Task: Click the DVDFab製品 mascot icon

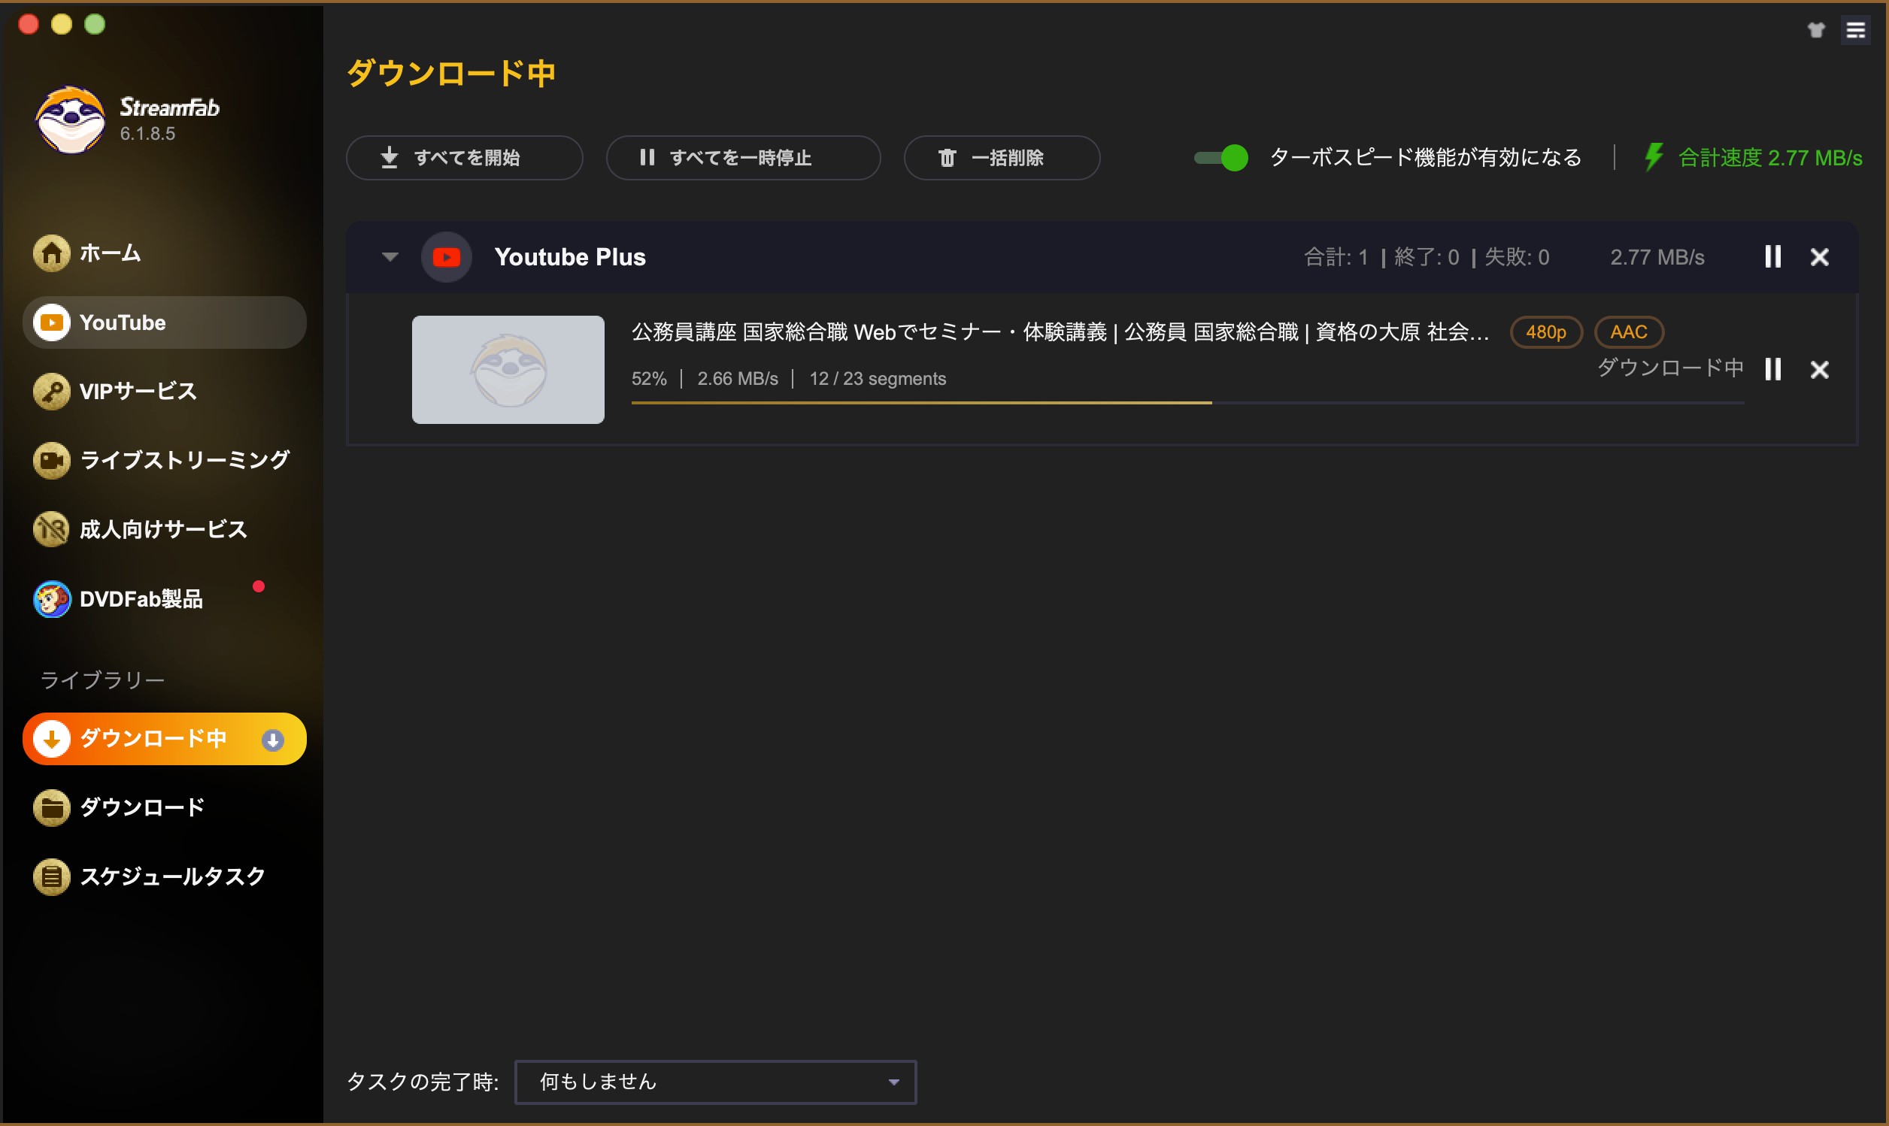Action: click(52, 598)
